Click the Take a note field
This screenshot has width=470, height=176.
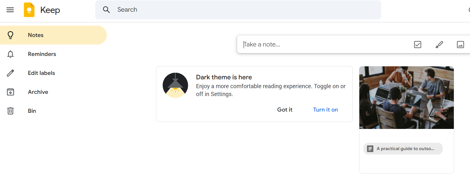pos(317,45)
